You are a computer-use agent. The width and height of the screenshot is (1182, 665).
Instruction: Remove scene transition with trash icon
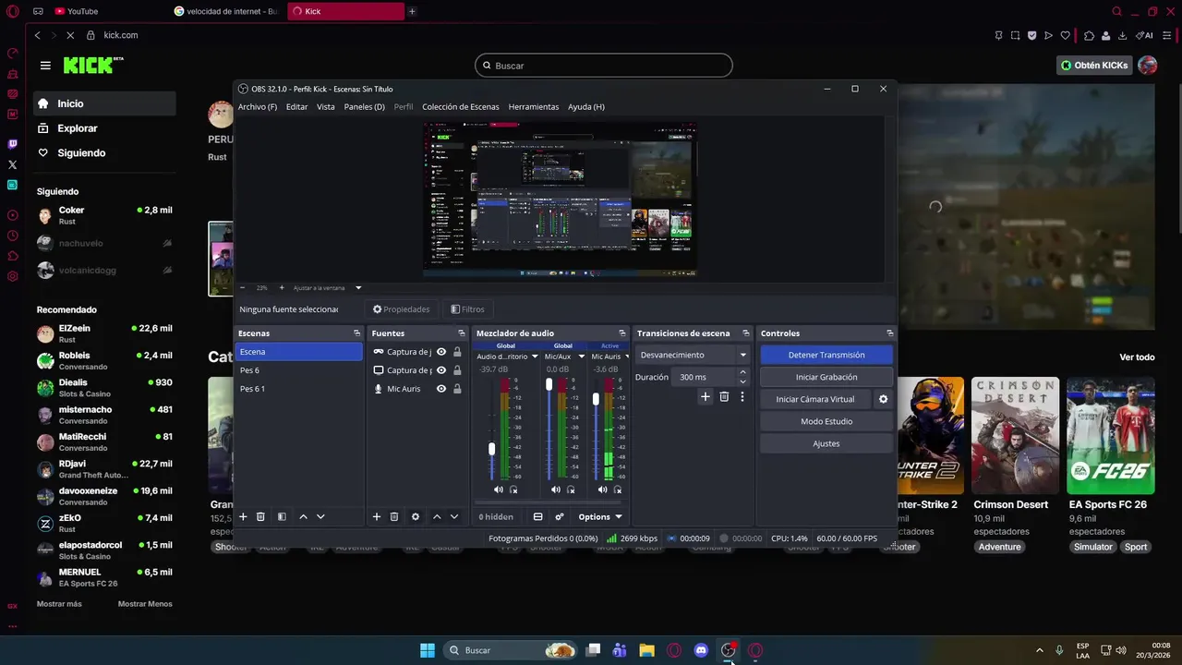[724, 397]
